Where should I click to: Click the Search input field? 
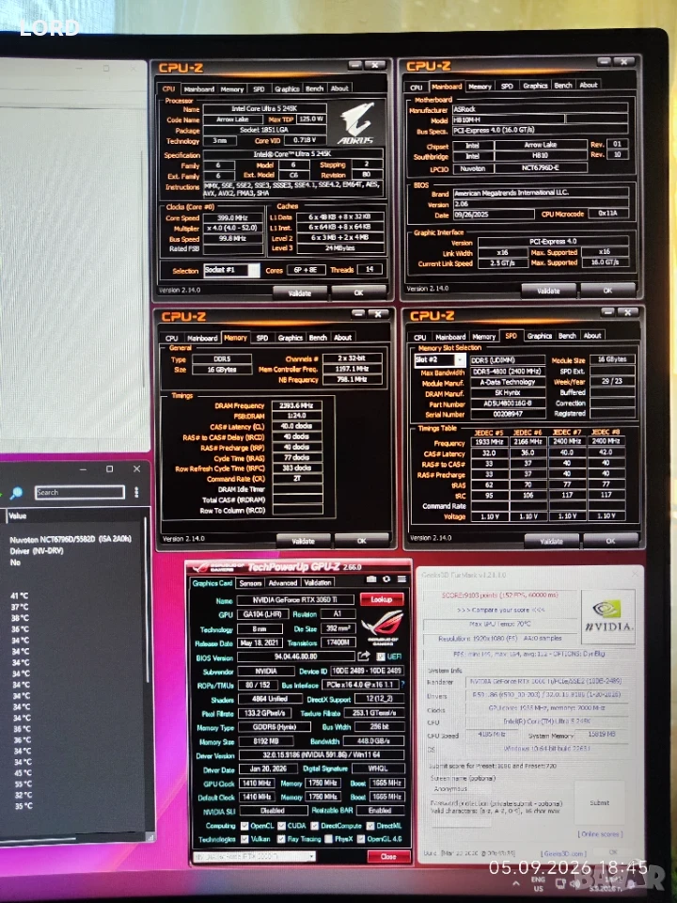79,492
